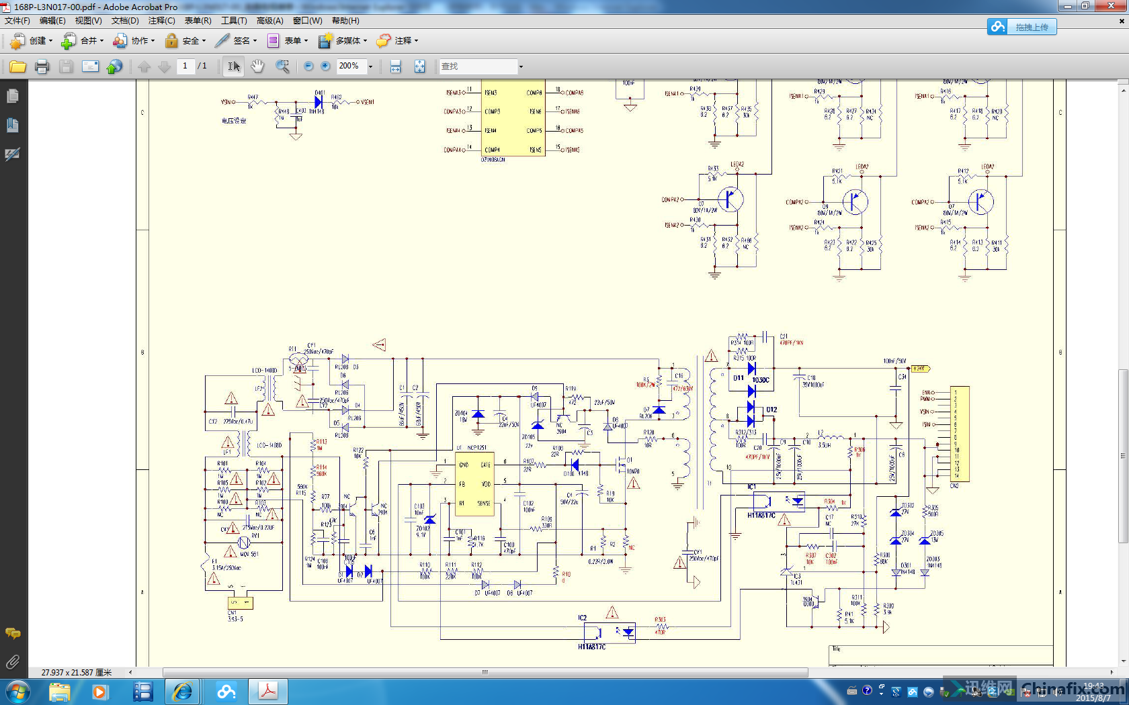Zoom out with the minus button
This screenshot has width=1129, height=705.
point(308,66)
